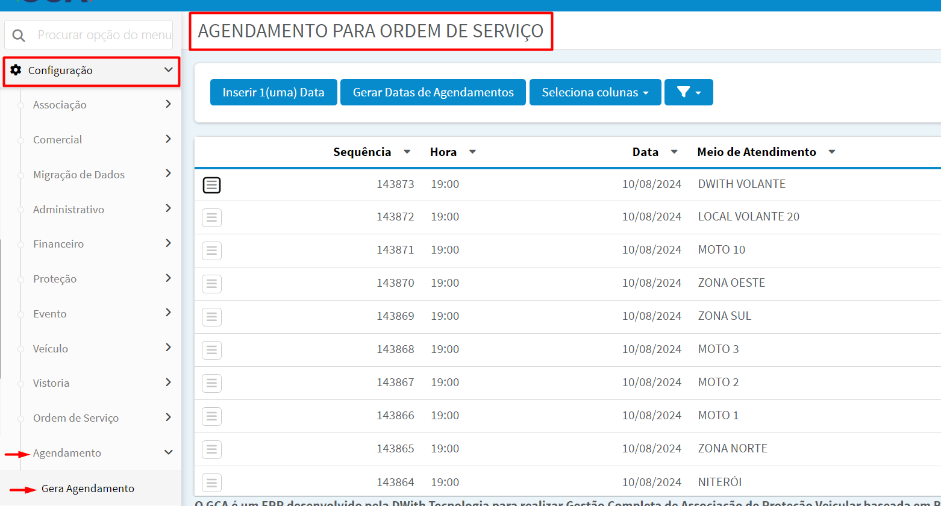Click the MOTO 2 cell
The height and width of the screenshot is (506, 941).
718,382
